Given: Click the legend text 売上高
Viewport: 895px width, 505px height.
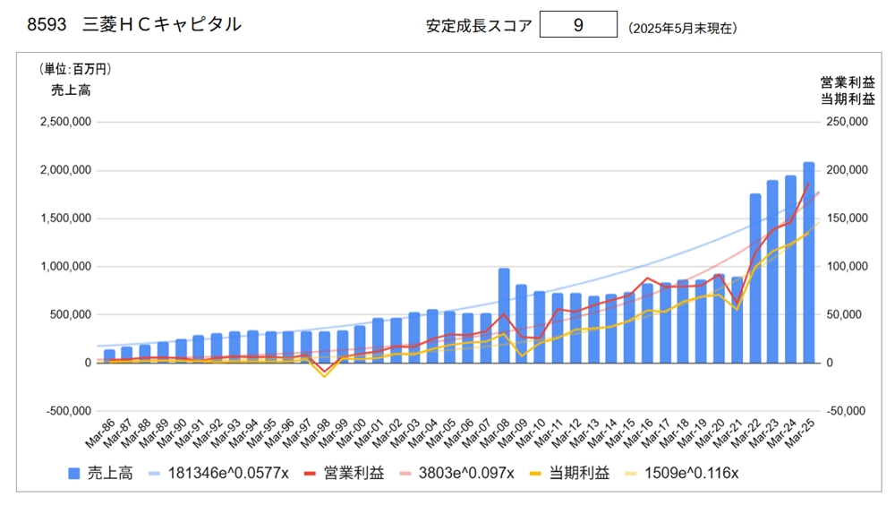Looking at the screenshot, I should [x=109, y=474].
